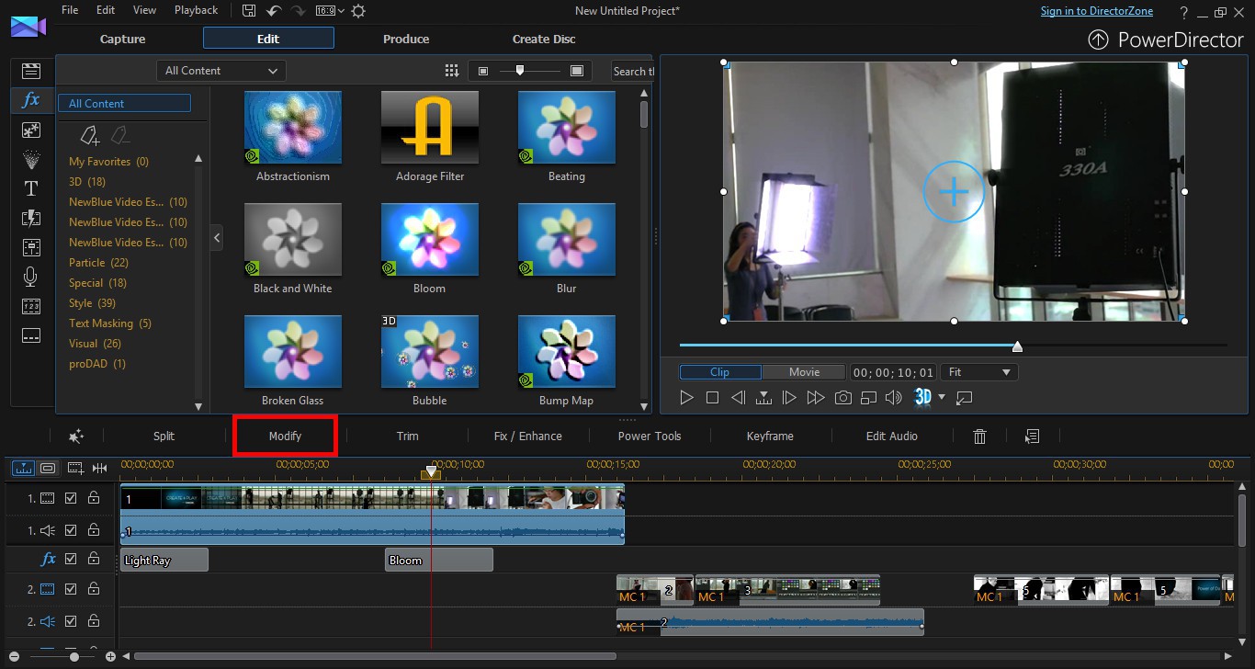The height and width of the screenshot is (669, 1255).
Task: Open the Particle Room icon
Action: (31, 159)
